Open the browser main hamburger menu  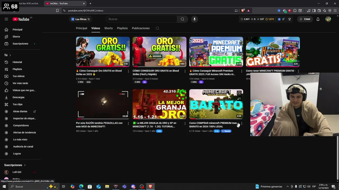coord(335,11)
